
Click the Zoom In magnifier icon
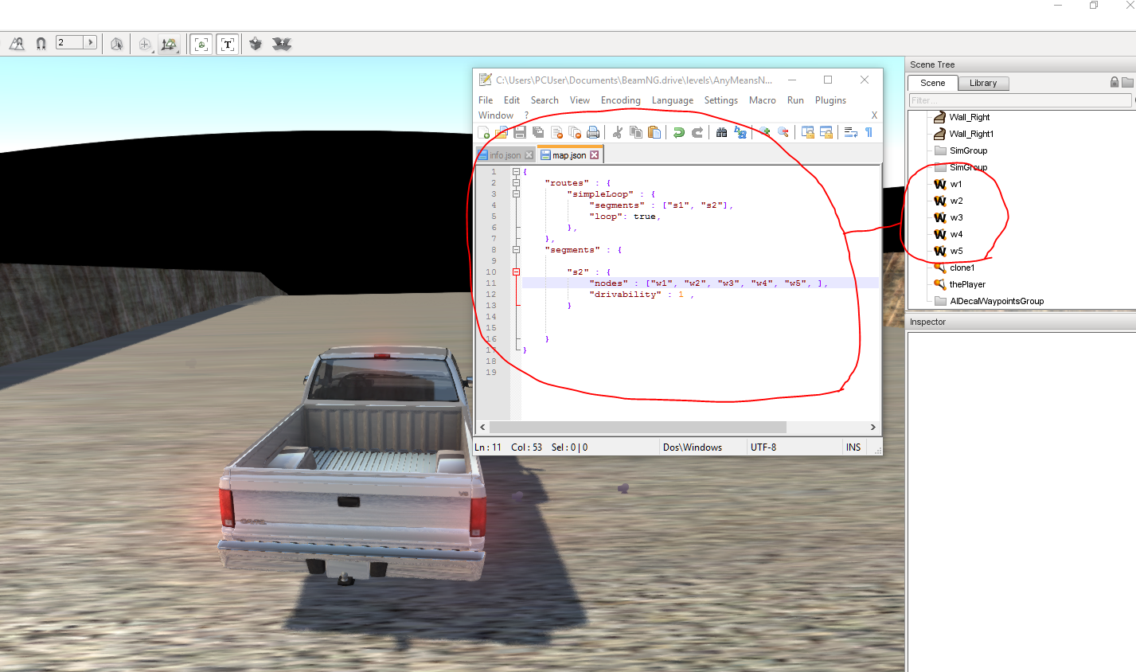[x=764, y=132]
